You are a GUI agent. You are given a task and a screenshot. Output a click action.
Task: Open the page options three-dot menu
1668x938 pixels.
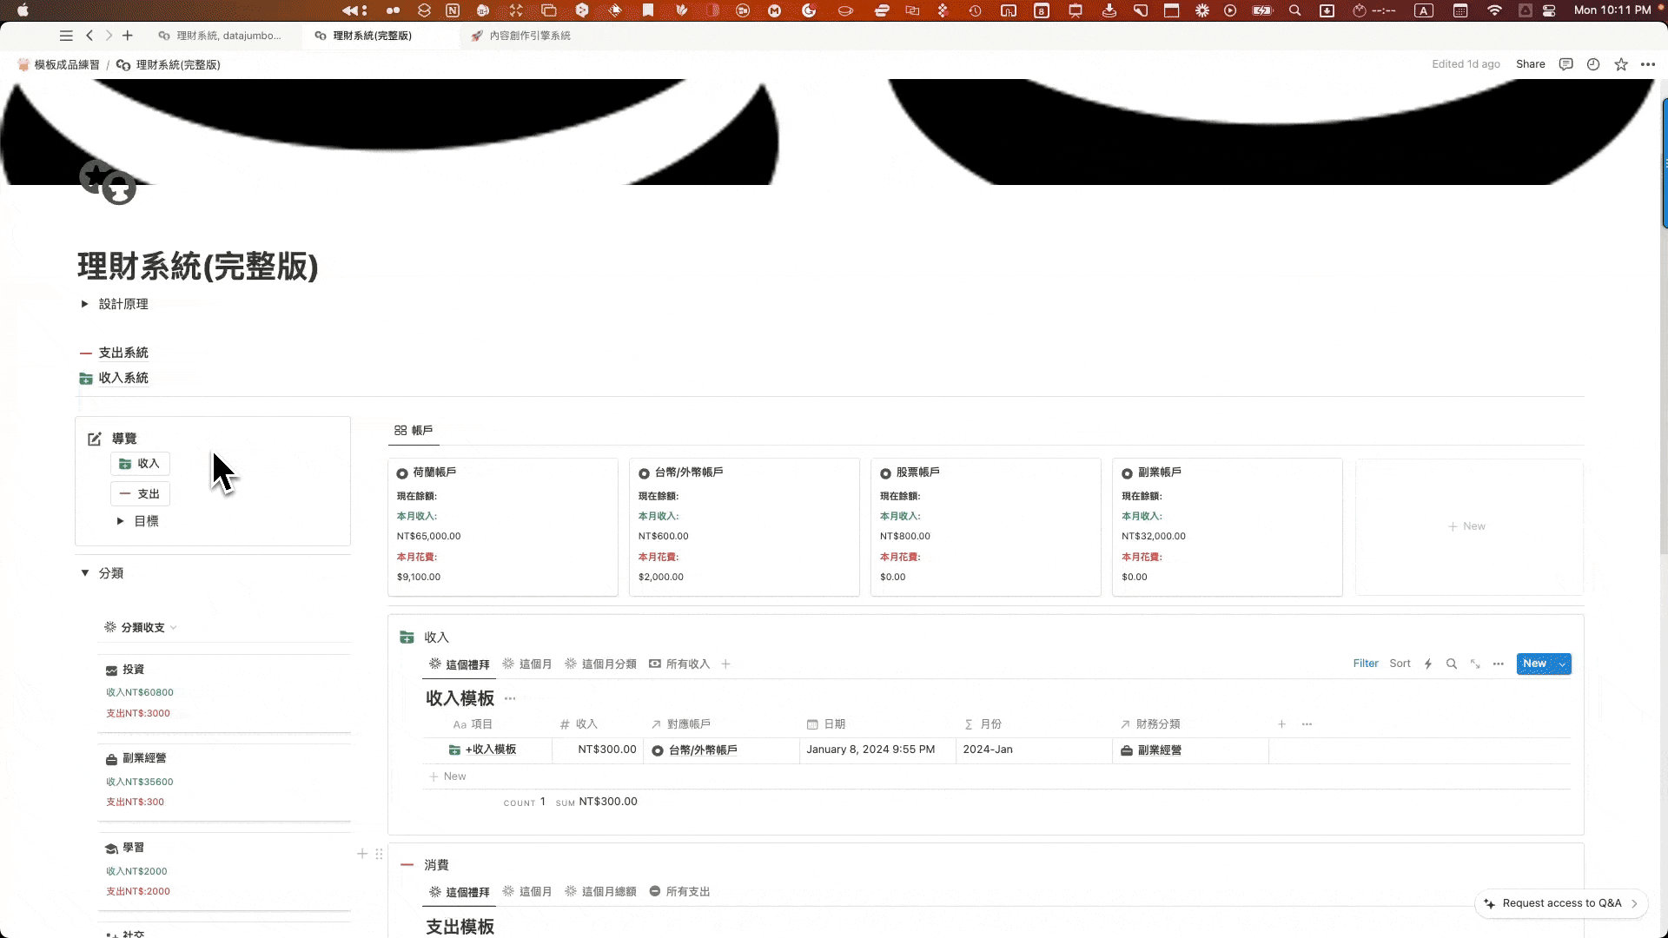click(x=1648, y=64)
